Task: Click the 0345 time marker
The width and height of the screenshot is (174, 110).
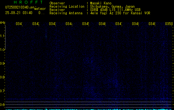Action: [85, 24]
